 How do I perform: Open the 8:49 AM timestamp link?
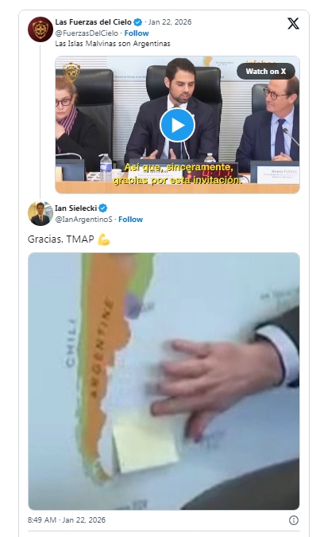pos(67,519)
